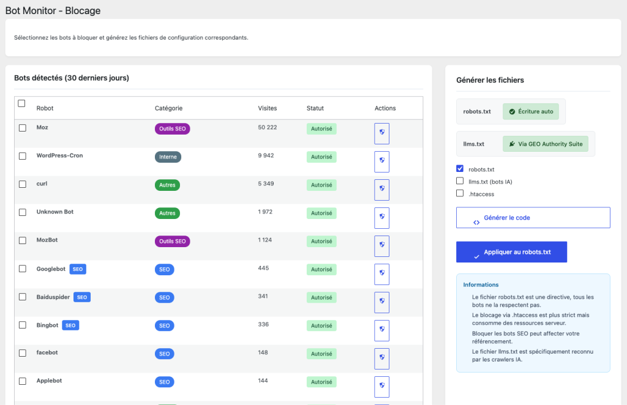This screenshot has height=405, width=627.
Task: Click the Autorisé status for Bingbot
Action: [x=321, y=325]
